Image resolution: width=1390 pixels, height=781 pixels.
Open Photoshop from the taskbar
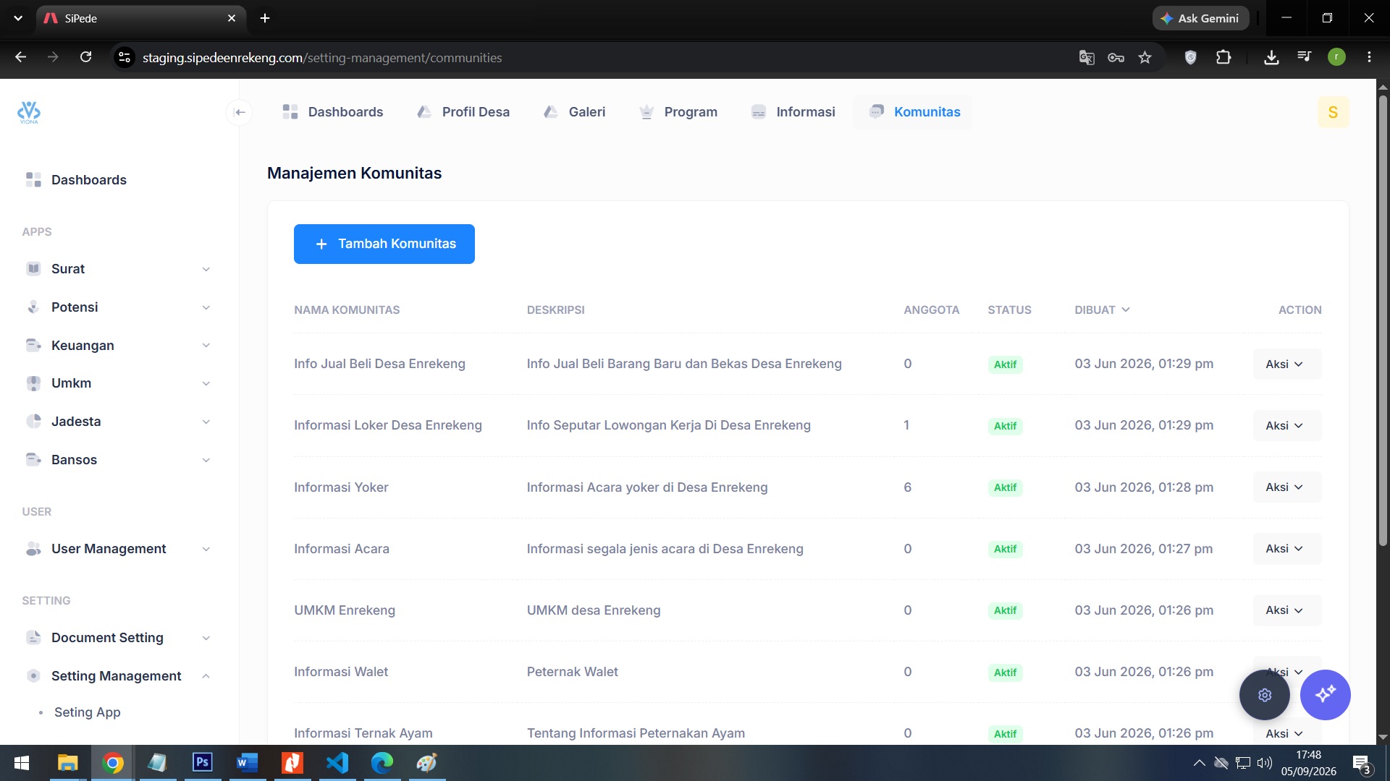(203, 763)
